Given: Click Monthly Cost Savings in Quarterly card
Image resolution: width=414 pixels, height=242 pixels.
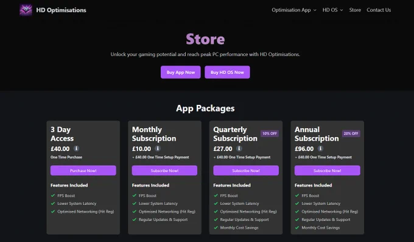Looking at the screenshot, I should point(239,228).
